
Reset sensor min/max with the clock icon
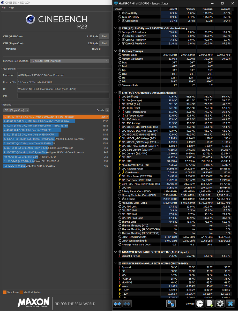(200, 303)
